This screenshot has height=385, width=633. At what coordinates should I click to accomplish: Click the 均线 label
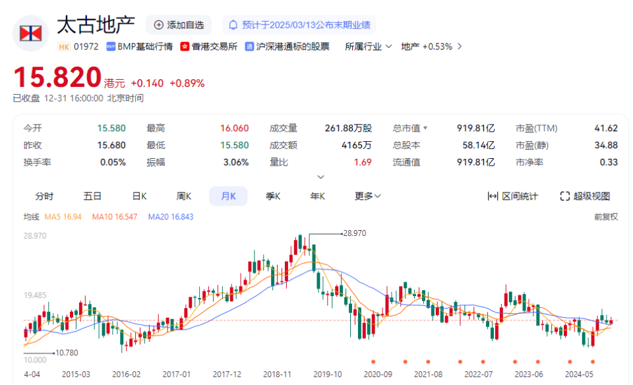31,217
